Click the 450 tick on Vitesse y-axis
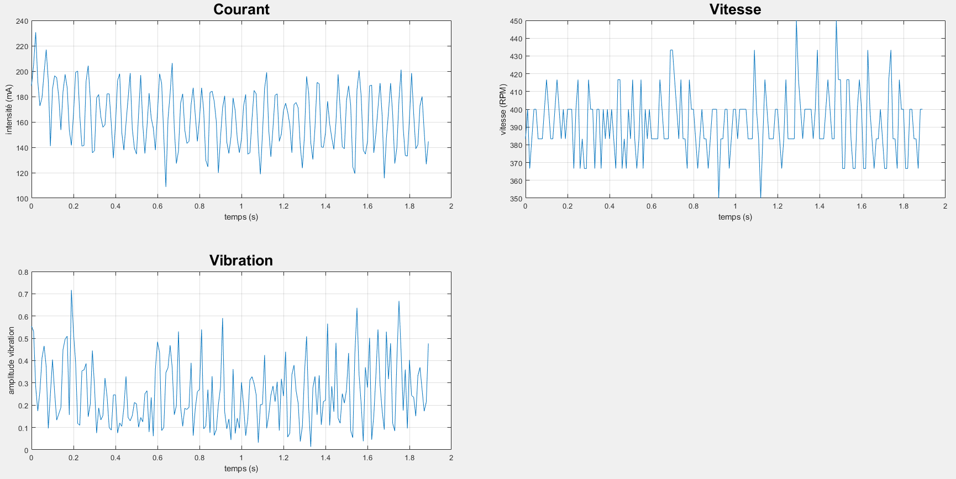The height and width of the screenshot is (479, 956). coord(516,21)
